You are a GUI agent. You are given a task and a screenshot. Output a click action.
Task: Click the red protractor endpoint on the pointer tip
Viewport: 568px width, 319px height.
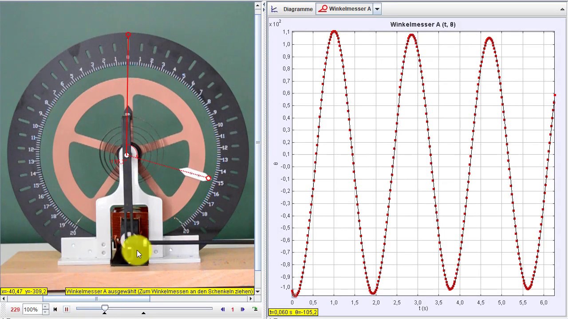point(209,178)
